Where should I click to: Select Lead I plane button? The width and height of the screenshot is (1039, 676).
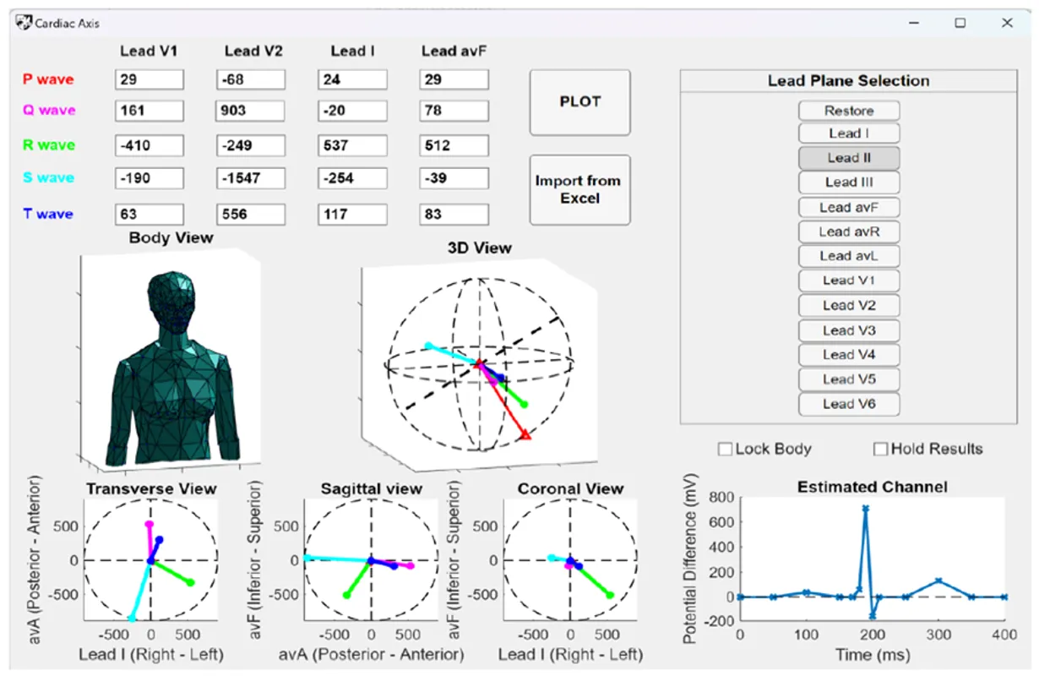pos(849,134)
